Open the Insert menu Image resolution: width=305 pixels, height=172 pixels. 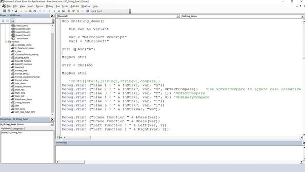pos(30,6)
